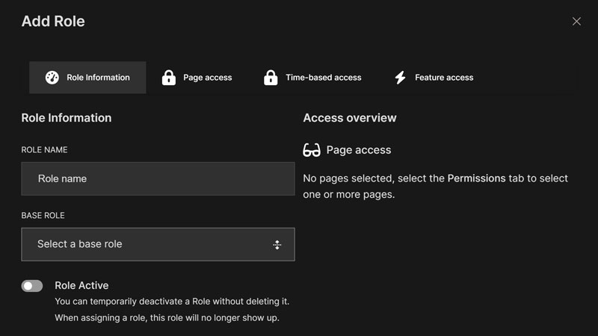Click the Add Role dialog title
Image resolution: width=598 pixels, height=336 pixels.
tap(53, 21)
